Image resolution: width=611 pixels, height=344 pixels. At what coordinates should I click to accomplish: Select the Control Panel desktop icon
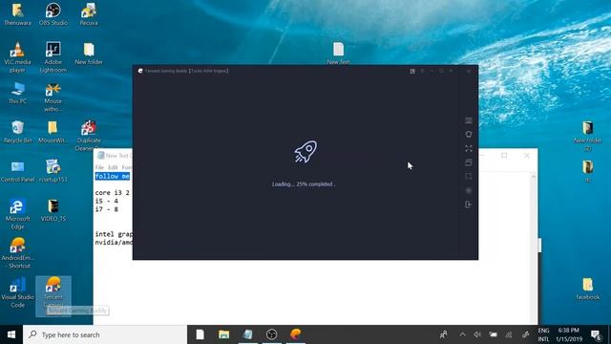point(17,171)
